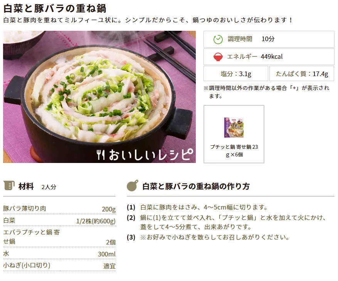Select the 小ねぎ(小口切り) ingredient row
This screenshot has height=281, width=338.
pyautogui.click(x=59, y=266)
